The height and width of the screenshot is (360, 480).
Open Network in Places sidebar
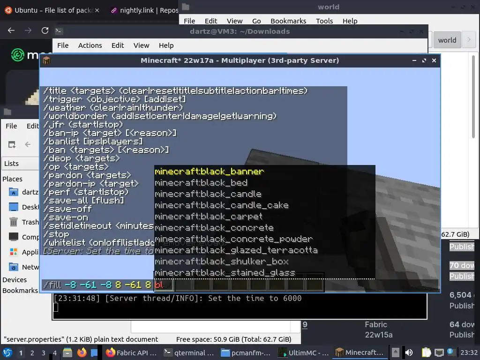click(23, 267)
